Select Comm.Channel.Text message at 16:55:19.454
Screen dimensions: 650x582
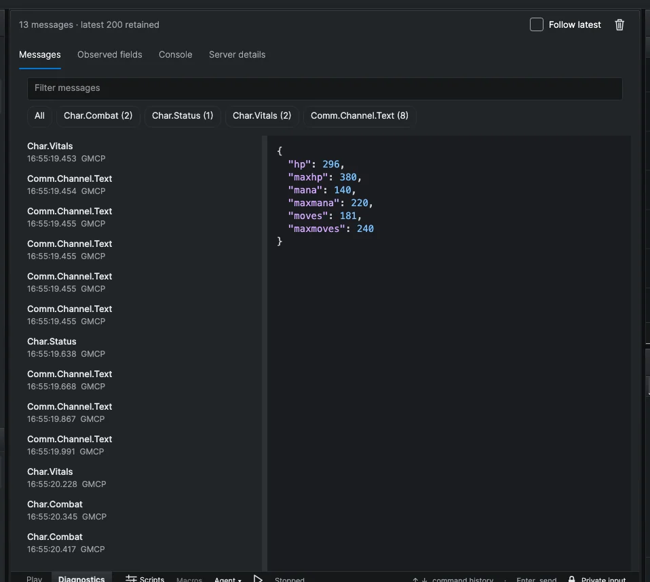(x=141, y=185)
